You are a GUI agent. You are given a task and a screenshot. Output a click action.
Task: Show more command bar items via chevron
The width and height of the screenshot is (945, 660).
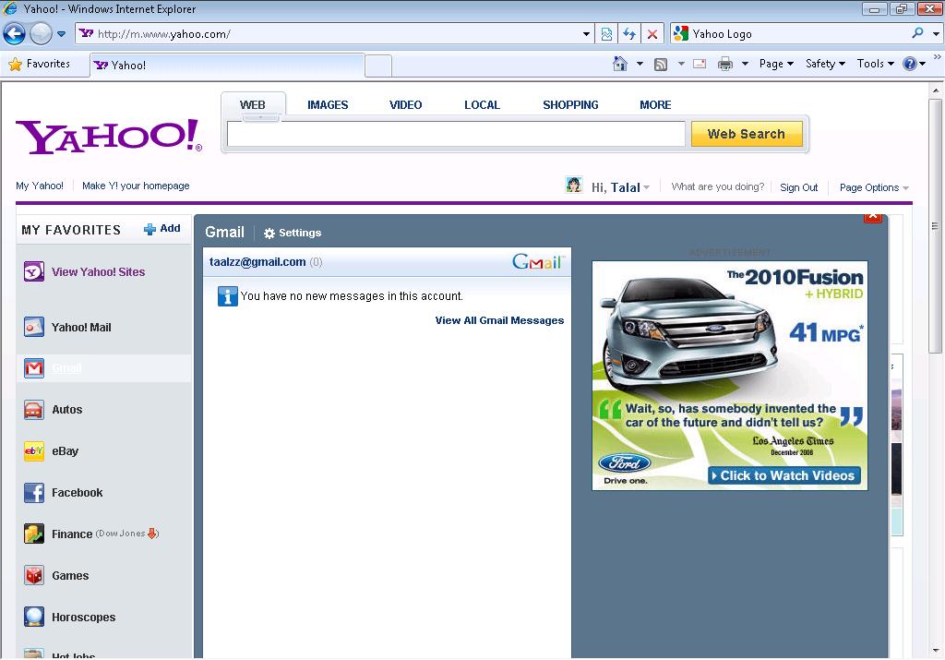click(x=938, y=57)
